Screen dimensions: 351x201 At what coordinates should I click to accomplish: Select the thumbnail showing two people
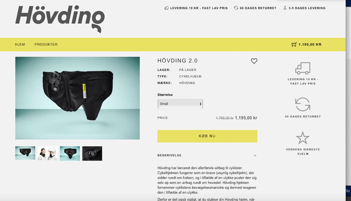pyautogui.click(x=48, y=153)
